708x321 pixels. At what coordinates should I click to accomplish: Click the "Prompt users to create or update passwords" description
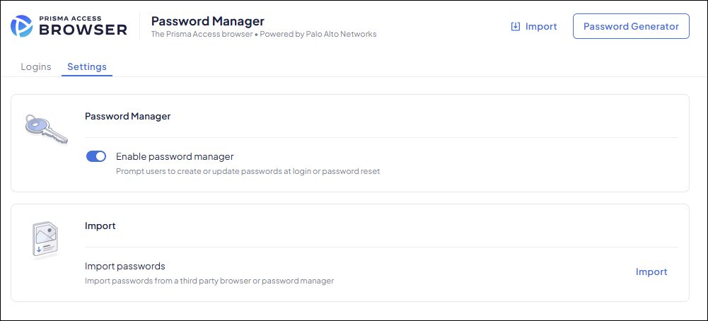tap(248, 171)
